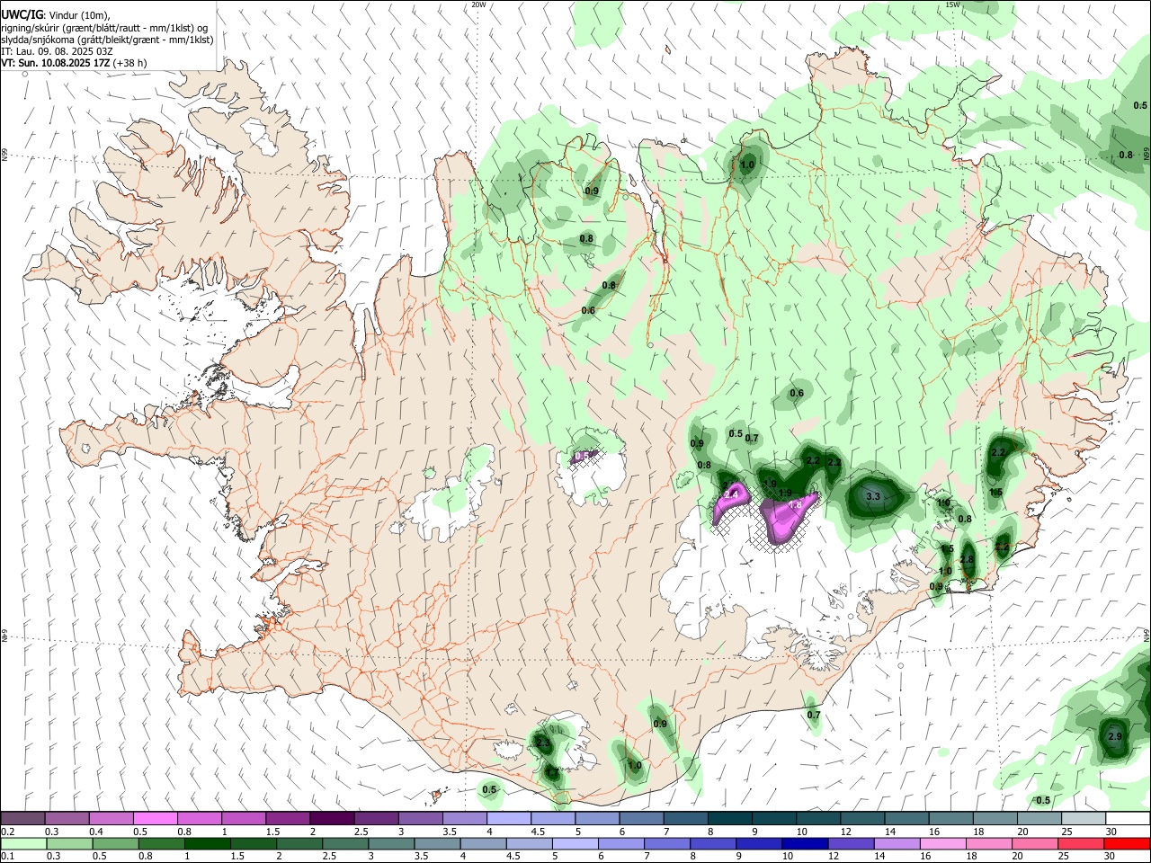
Task: Click the 3.5 label on the snow scale
Action: pos(449,832)
